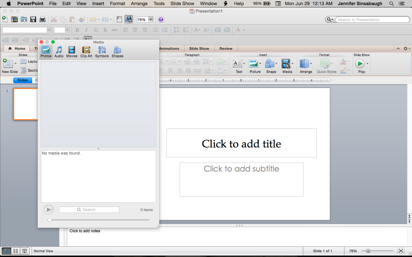
Task: Switch to the Slide Show ribbon tab
Action: [x=199, y=49]
